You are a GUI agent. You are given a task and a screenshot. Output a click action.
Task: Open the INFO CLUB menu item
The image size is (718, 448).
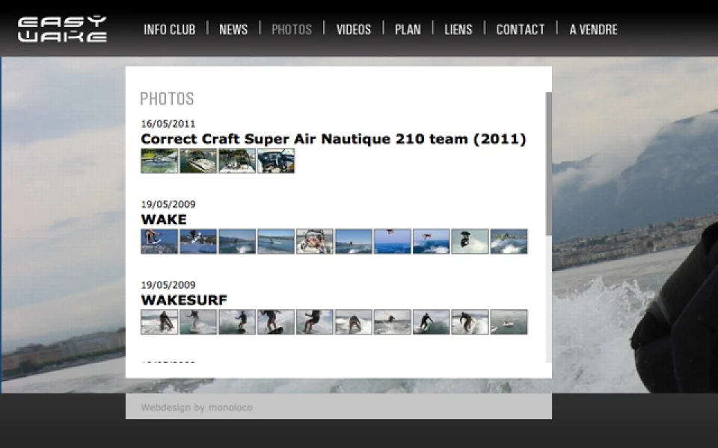pos(170,30)
